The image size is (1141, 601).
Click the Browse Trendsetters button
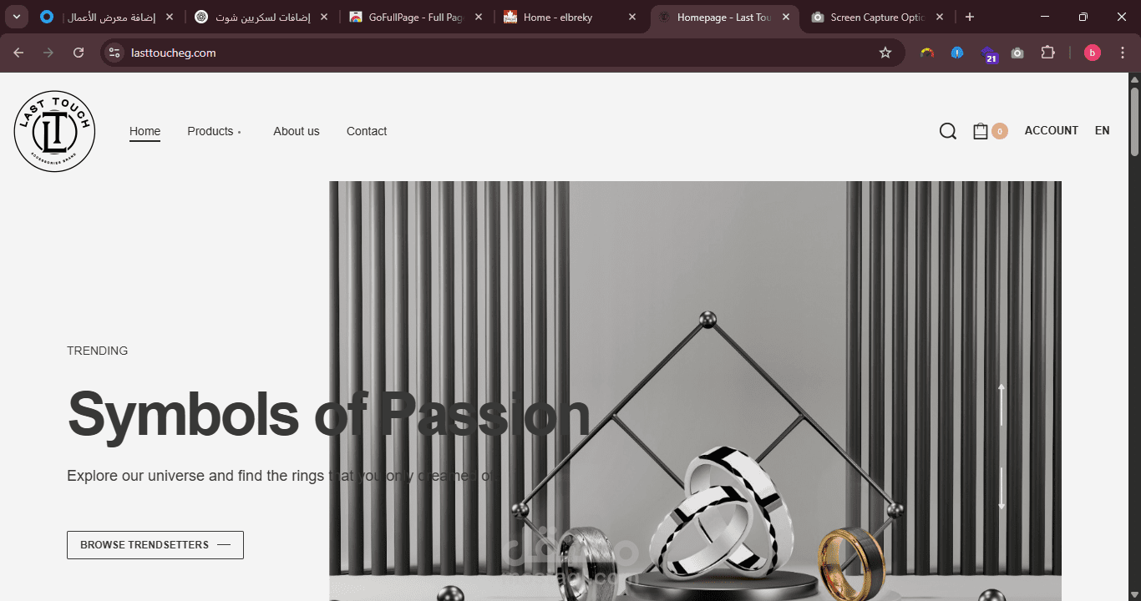click(155, 545)
